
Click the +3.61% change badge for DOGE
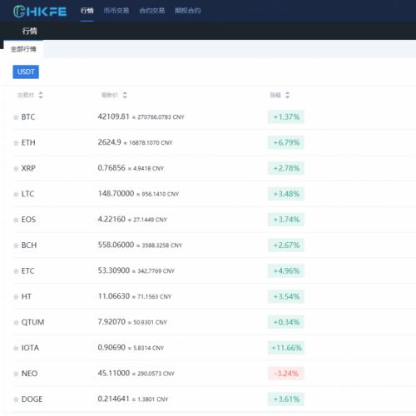pyautogui.click(x=286, y=399)
